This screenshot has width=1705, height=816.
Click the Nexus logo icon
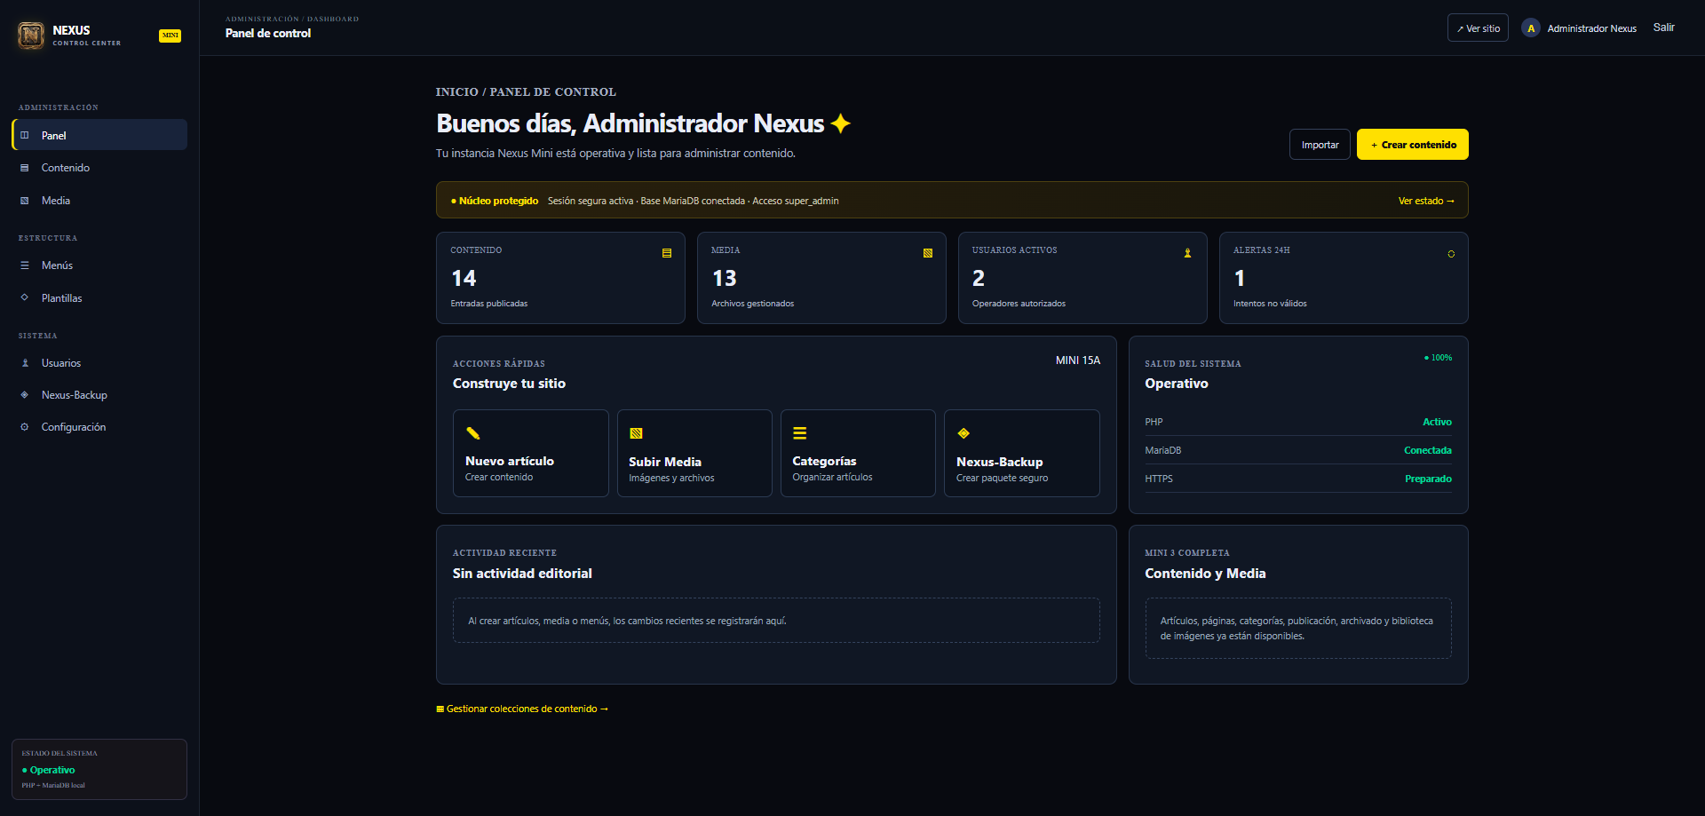tap(31, 36)
